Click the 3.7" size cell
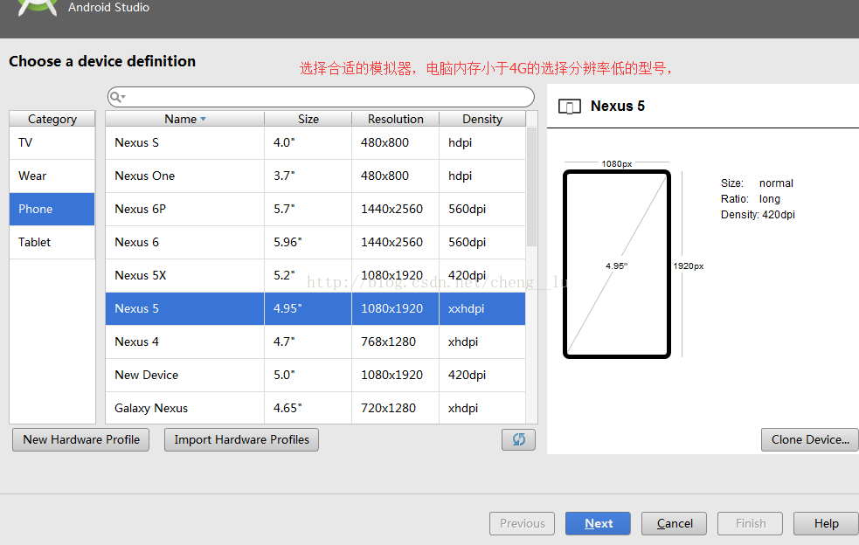Viewport: 859px width, 545px height. click(x=308, y=176)
